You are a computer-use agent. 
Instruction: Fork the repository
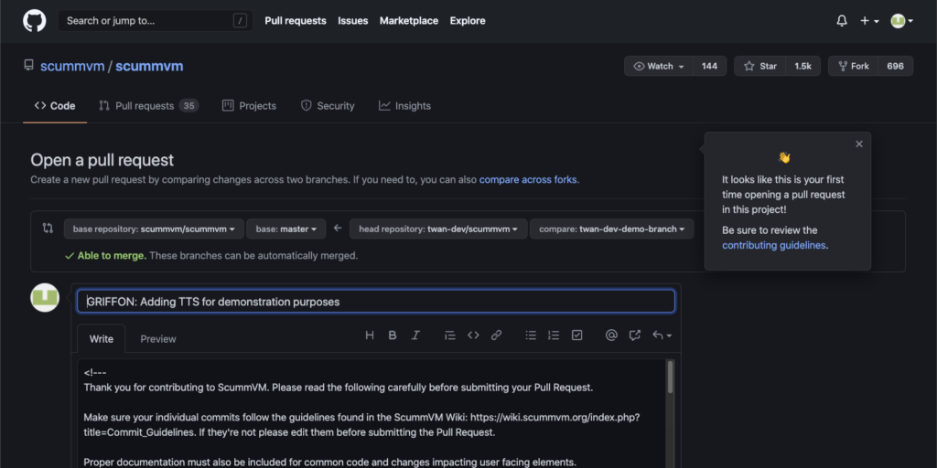854,66
